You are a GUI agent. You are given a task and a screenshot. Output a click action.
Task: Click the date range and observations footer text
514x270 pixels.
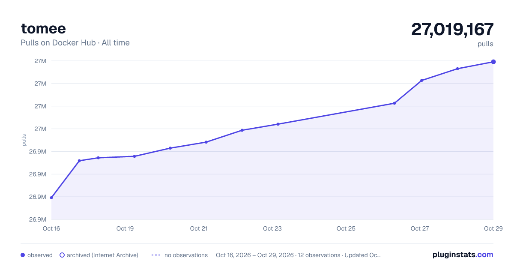click(298, 255)
